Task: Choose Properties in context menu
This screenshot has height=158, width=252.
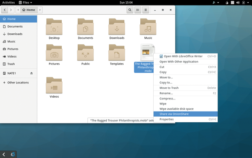Action: point(186,119)
